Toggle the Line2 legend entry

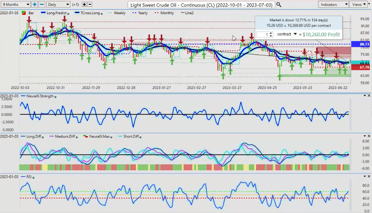click(x=187, y=13)
